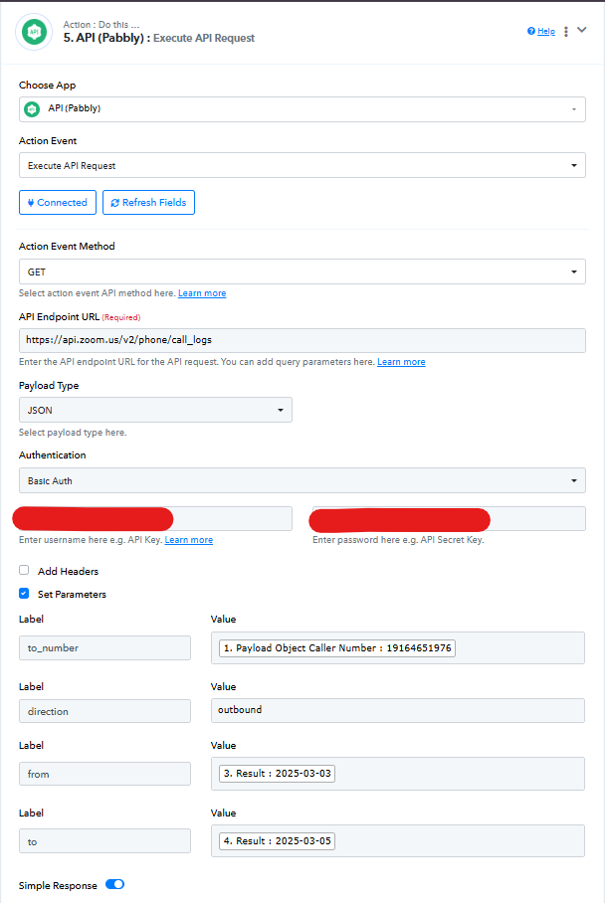Click the Refresh Fields button

click(148, 203)
